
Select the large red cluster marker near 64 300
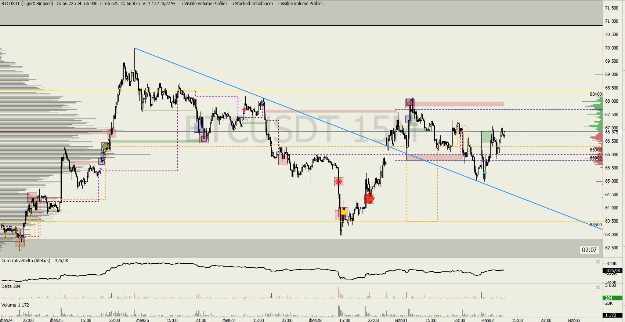click(369, 198)
